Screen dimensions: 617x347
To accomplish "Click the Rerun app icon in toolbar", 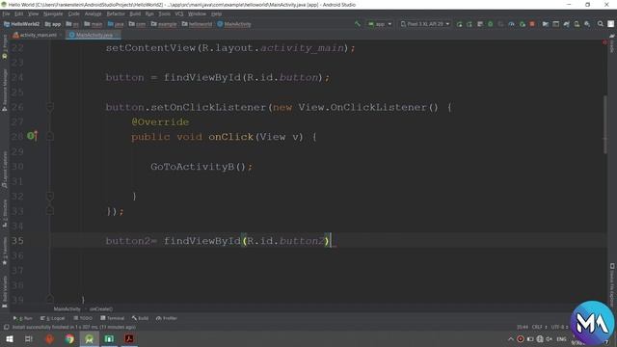I will pos(459,24).
